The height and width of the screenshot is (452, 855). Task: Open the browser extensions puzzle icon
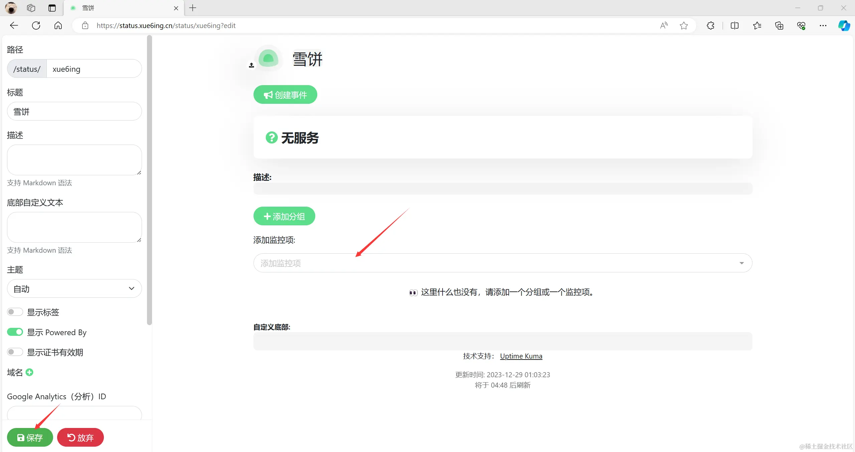tap(710, 25)
